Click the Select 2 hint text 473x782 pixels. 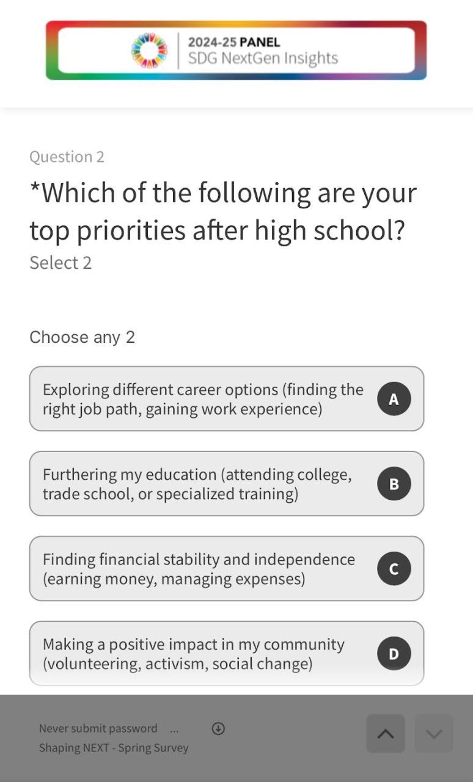pyautogui.click(x=61, y=263)
